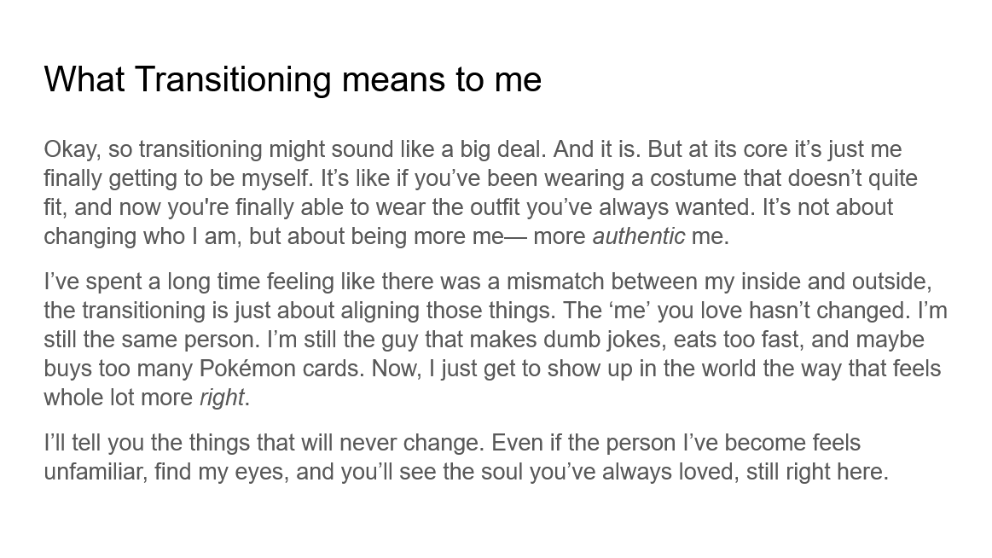The image size is (992, 558).
Task: Click the paragraph starting "I've spent a long time"
Action: tap(495, 340)
